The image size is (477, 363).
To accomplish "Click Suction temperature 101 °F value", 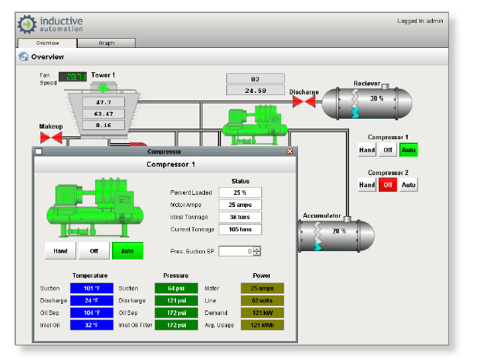I will click(91, 288).
